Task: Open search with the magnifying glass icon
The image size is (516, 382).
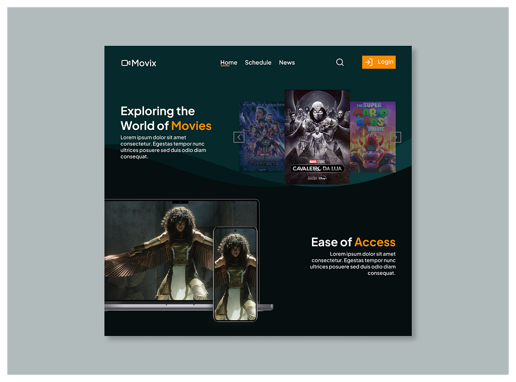Action: click(x=340, y=62)
